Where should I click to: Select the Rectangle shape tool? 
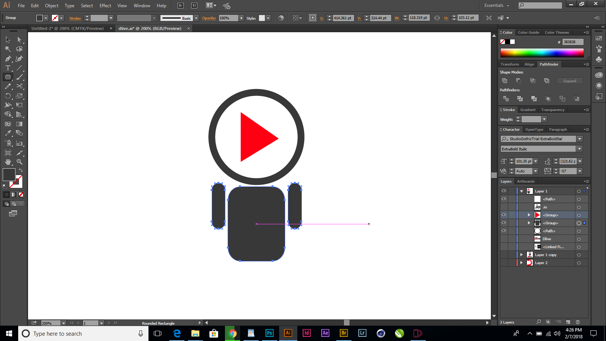(x=8, y=77)
